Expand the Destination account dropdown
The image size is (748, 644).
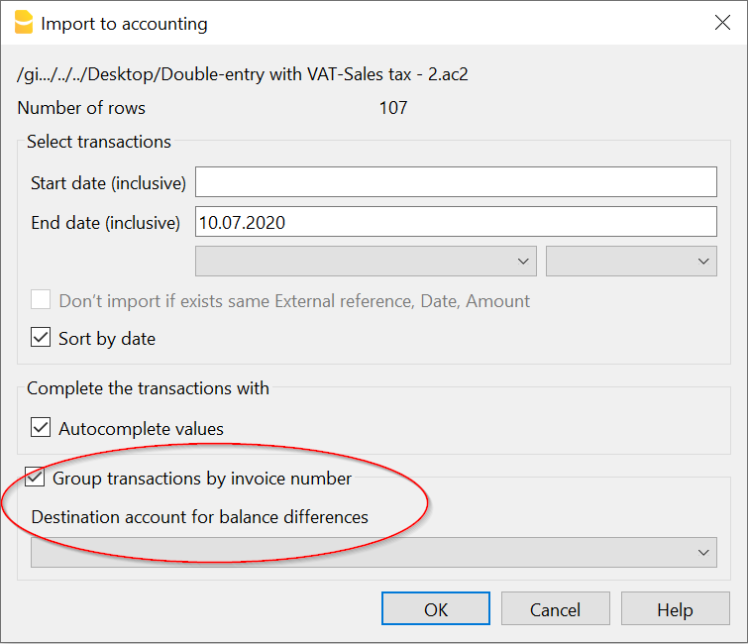[x=374, y=553]
